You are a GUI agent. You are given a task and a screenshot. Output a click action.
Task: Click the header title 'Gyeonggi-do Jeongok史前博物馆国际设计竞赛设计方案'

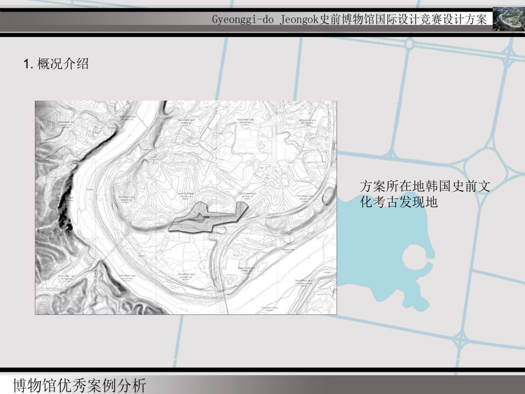click(x=349, y=19)
